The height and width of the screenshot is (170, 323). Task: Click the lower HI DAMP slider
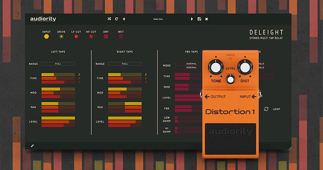pyautogui.click(x=189, y=132)
